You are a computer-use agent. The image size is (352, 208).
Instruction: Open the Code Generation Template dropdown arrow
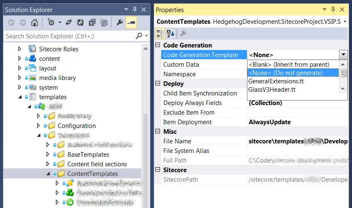click(x=343, y=55)
